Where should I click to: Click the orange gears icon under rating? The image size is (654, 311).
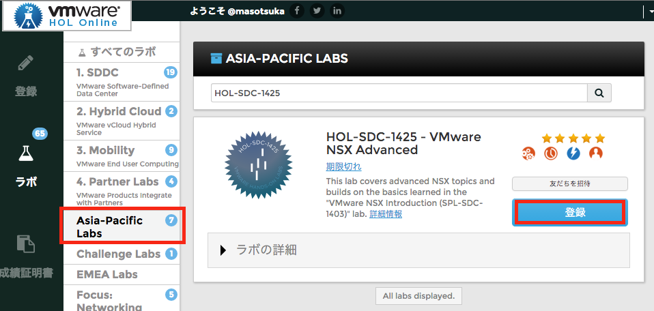coord(528,154)
